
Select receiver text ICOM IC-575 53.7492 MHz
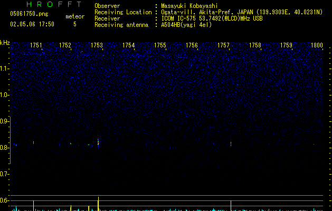(x=212, y=18)
